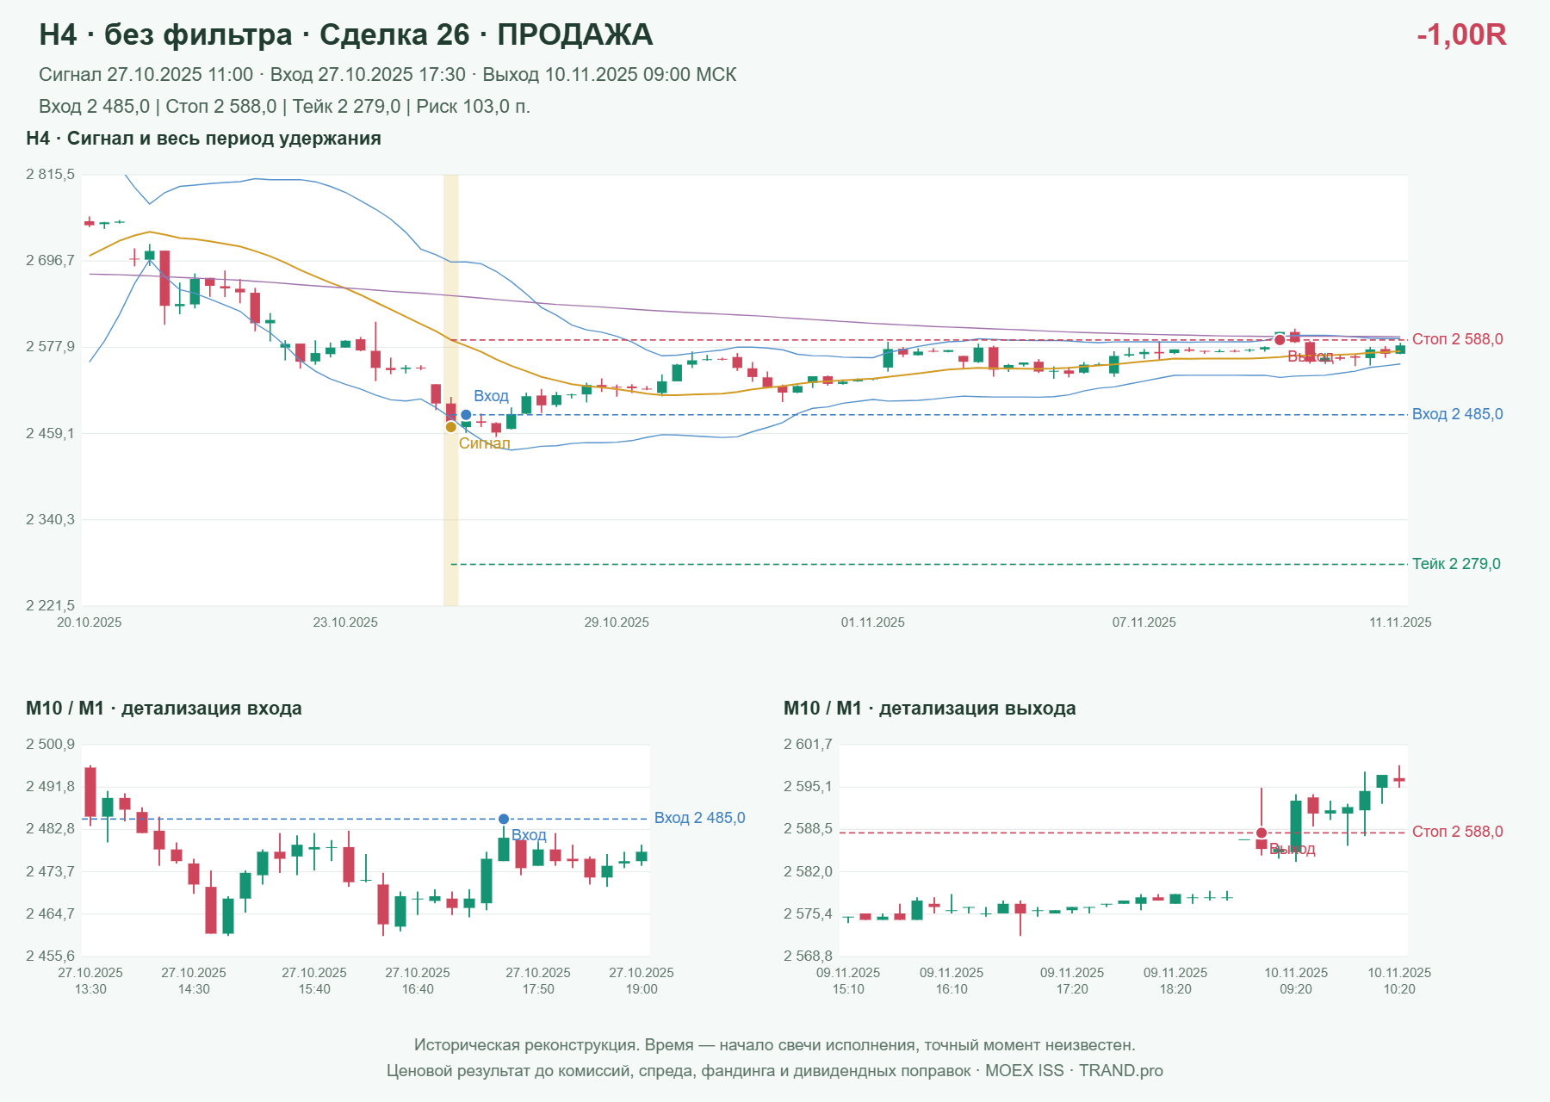The width and height of the screenshot is (1550, 1102).
Task: Click the -1,00R result value
Action: (x=1461, y=34)
